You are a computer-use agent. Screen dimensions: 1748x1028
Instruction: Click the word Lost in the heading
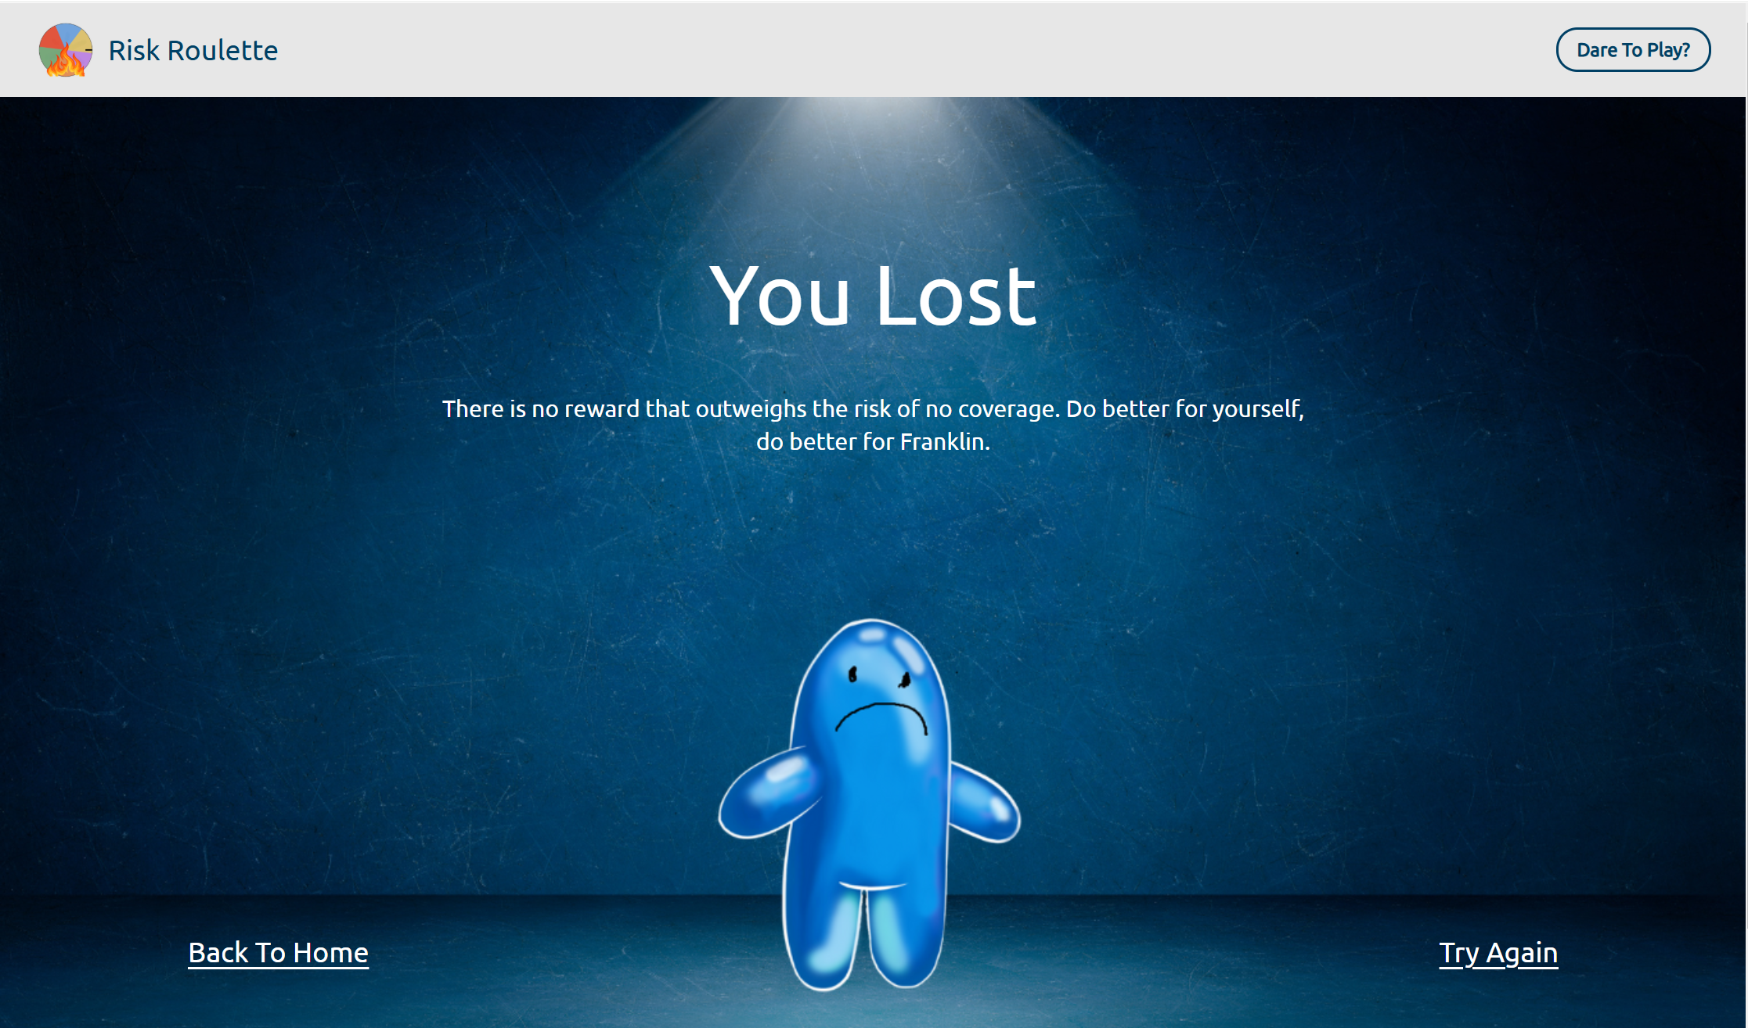(957, 296)
